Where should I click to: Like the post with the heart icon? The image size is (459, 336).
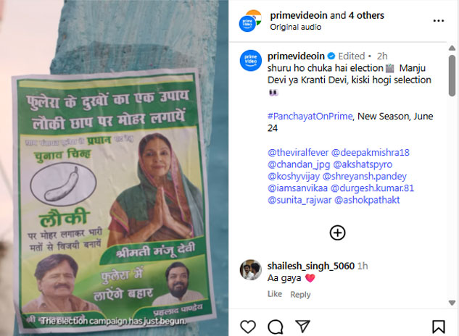[x=248, y=327]
